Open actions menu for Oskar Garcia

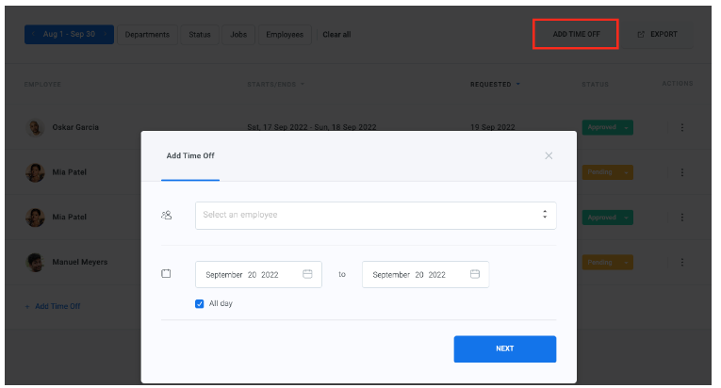tap(682, 127)
